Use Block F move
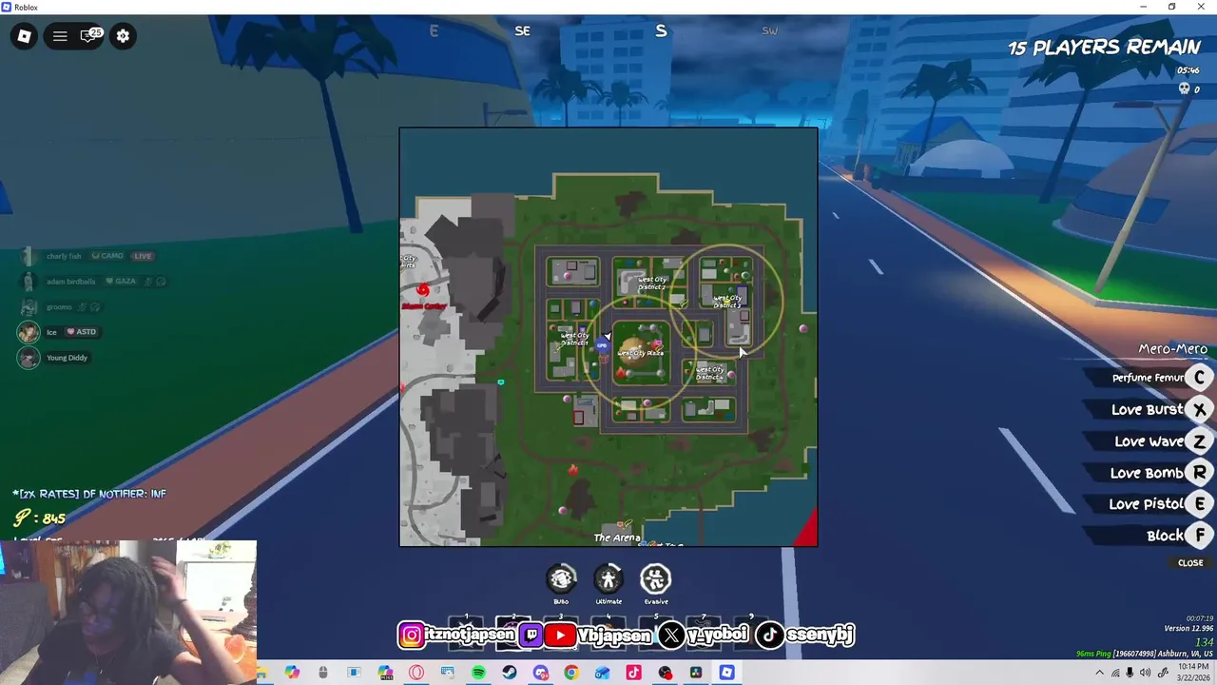Viewport: 1217px width, 685px height. click(x=1199, y=536)
